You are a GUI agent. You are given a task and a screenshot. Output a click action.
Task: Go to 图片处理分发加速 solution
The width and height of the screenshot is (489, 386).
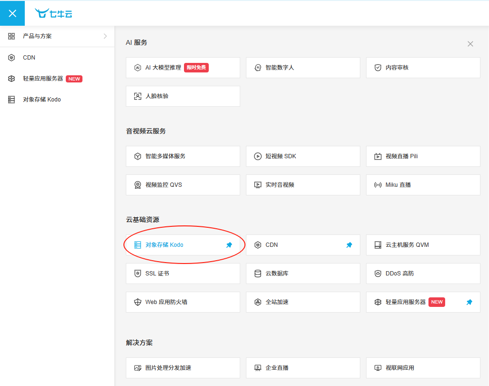tap(183, 367)
